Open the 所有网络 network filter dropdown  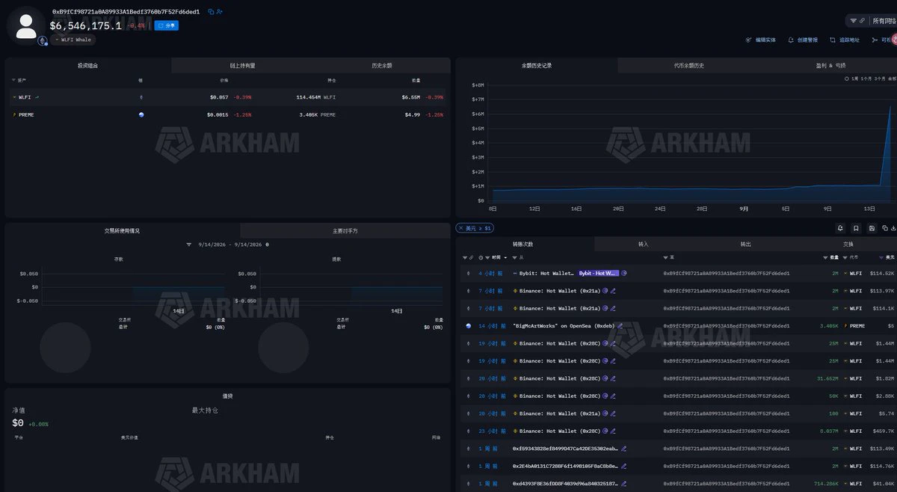[884, 21]
